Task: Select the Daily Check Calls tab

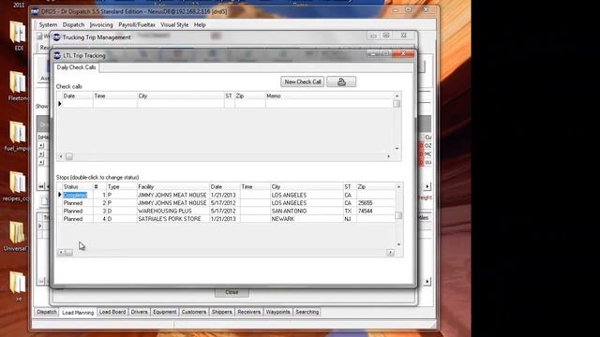Action: click(76, 67)
